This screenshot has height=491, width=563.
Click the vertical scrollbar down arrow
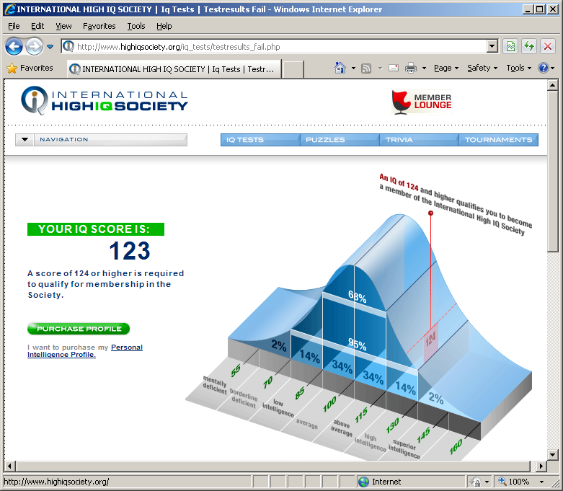click(552, 454)
